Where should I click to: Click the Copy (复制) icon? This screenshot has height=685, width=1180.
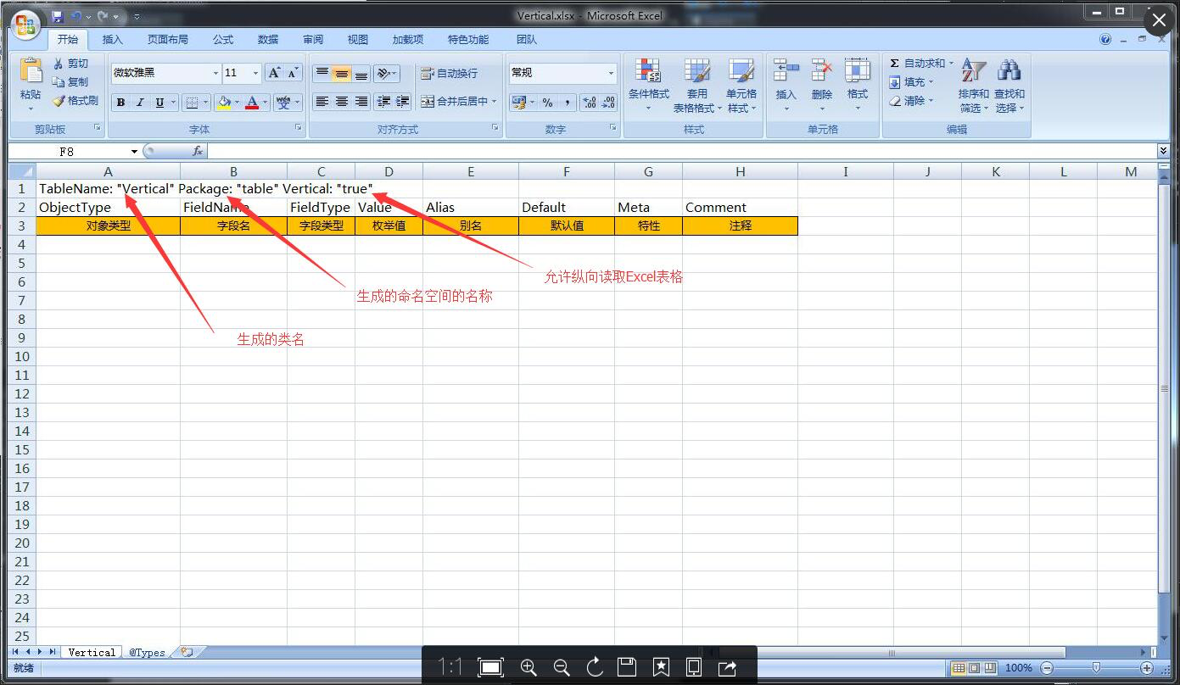coord(59,82)
